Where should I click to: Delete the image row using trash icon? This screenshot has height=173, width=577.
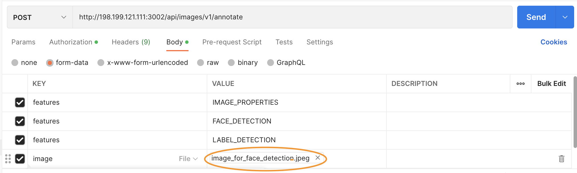click(x=561, y=158)
